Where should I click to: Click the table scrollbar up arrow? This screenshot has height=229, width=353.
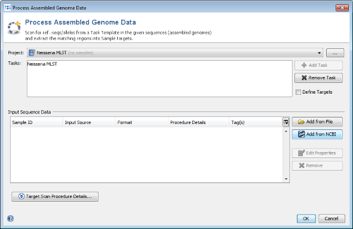pos(286,131)
